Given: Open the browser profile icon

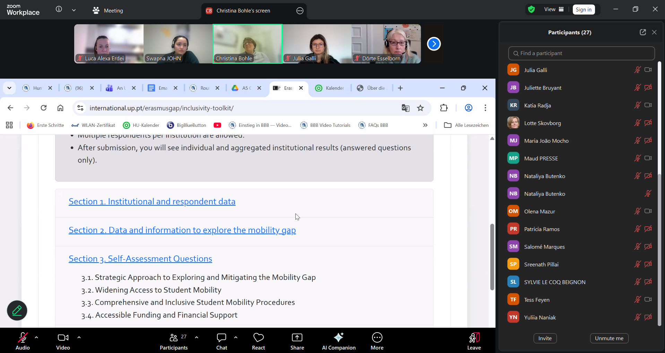Looking at the screenshot, I should click(x=468, y=108).
